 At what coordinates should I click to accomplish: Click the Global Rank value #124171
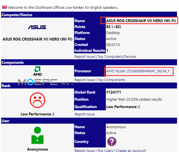113,92
